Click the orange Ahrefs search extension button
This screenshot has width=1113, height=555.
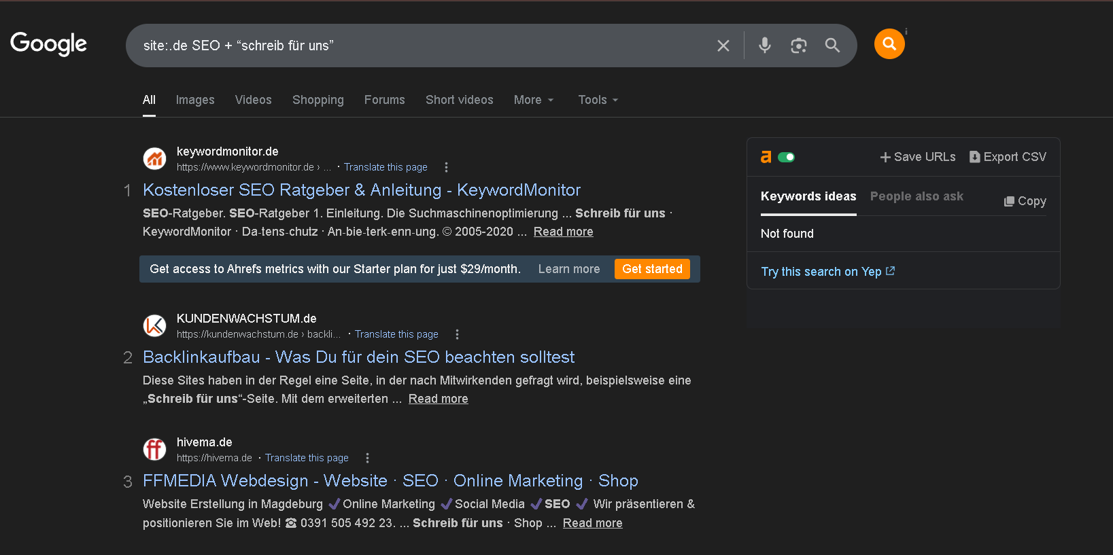point(889,44)
